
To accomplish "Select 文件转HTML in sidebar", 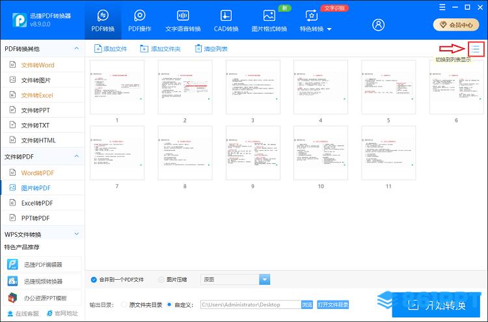I will (x=43, y=141).
